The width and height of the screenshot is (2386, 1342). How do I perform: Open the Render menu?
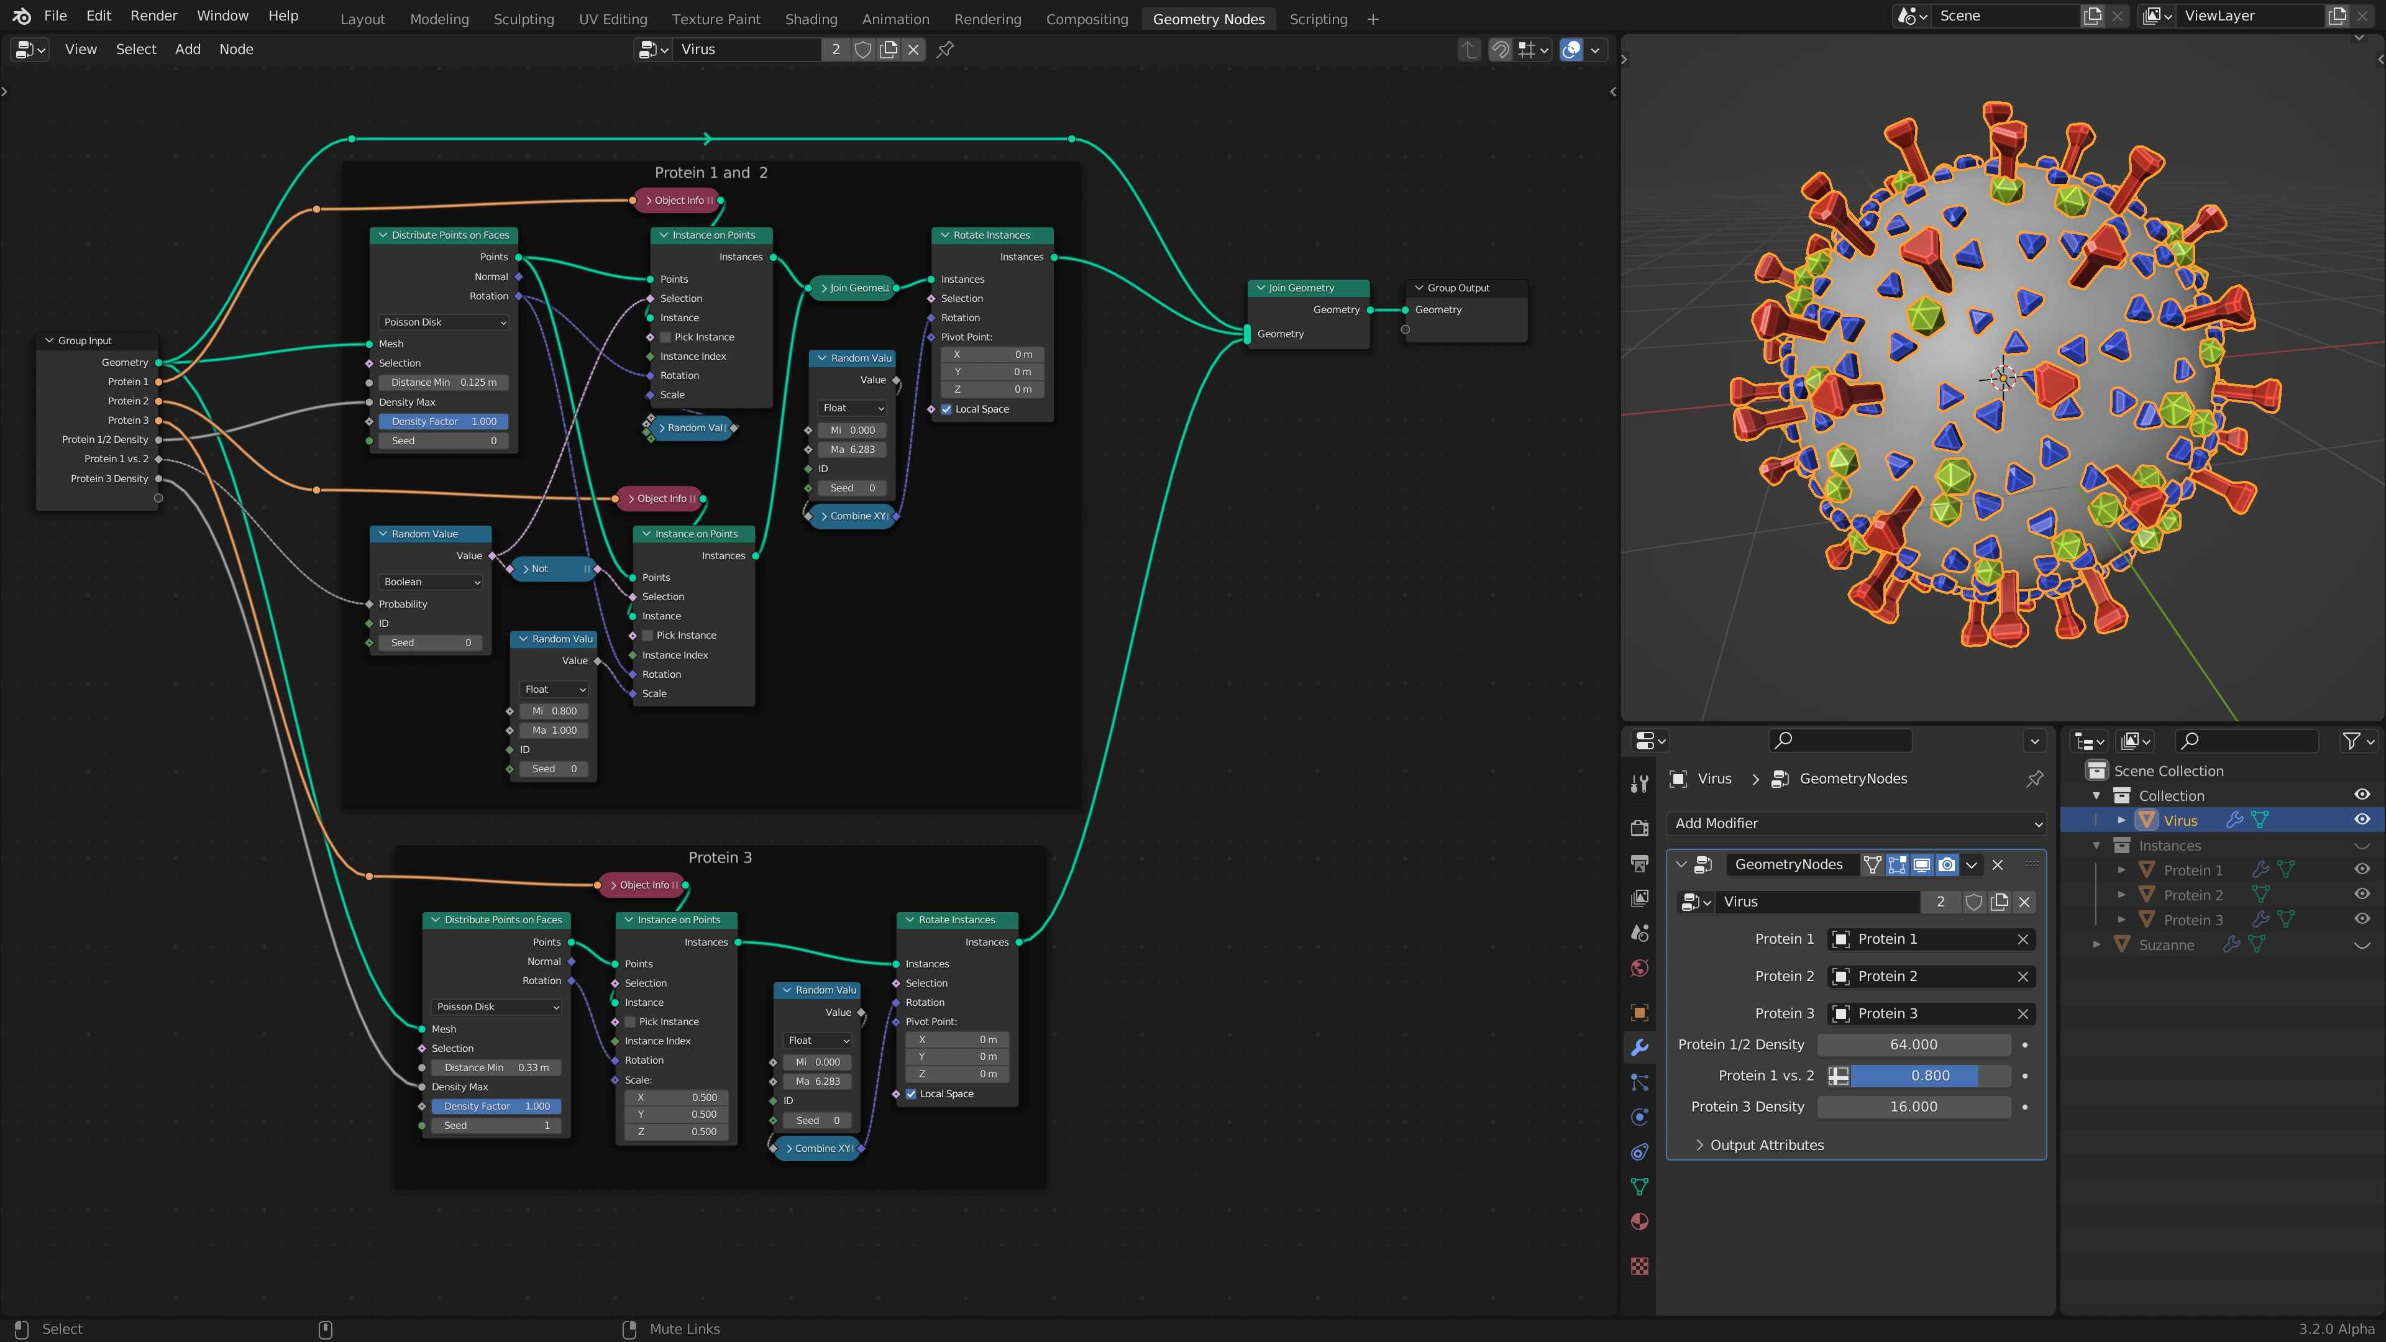[153, 16]
